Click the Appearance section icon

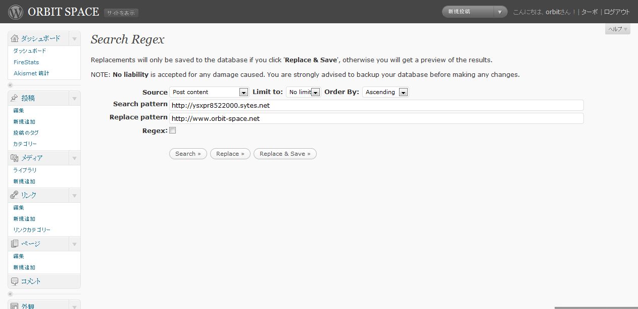click(x=14, y=305)
